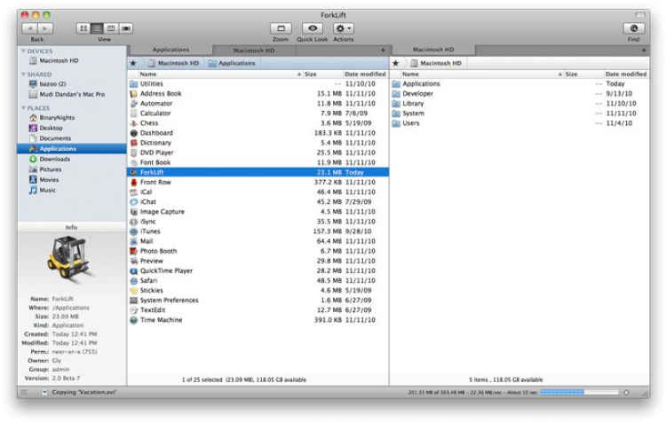Select Photo Booth application
This screenshot has height=422, width=666.
pyautogui.click(x=258, y=251)
